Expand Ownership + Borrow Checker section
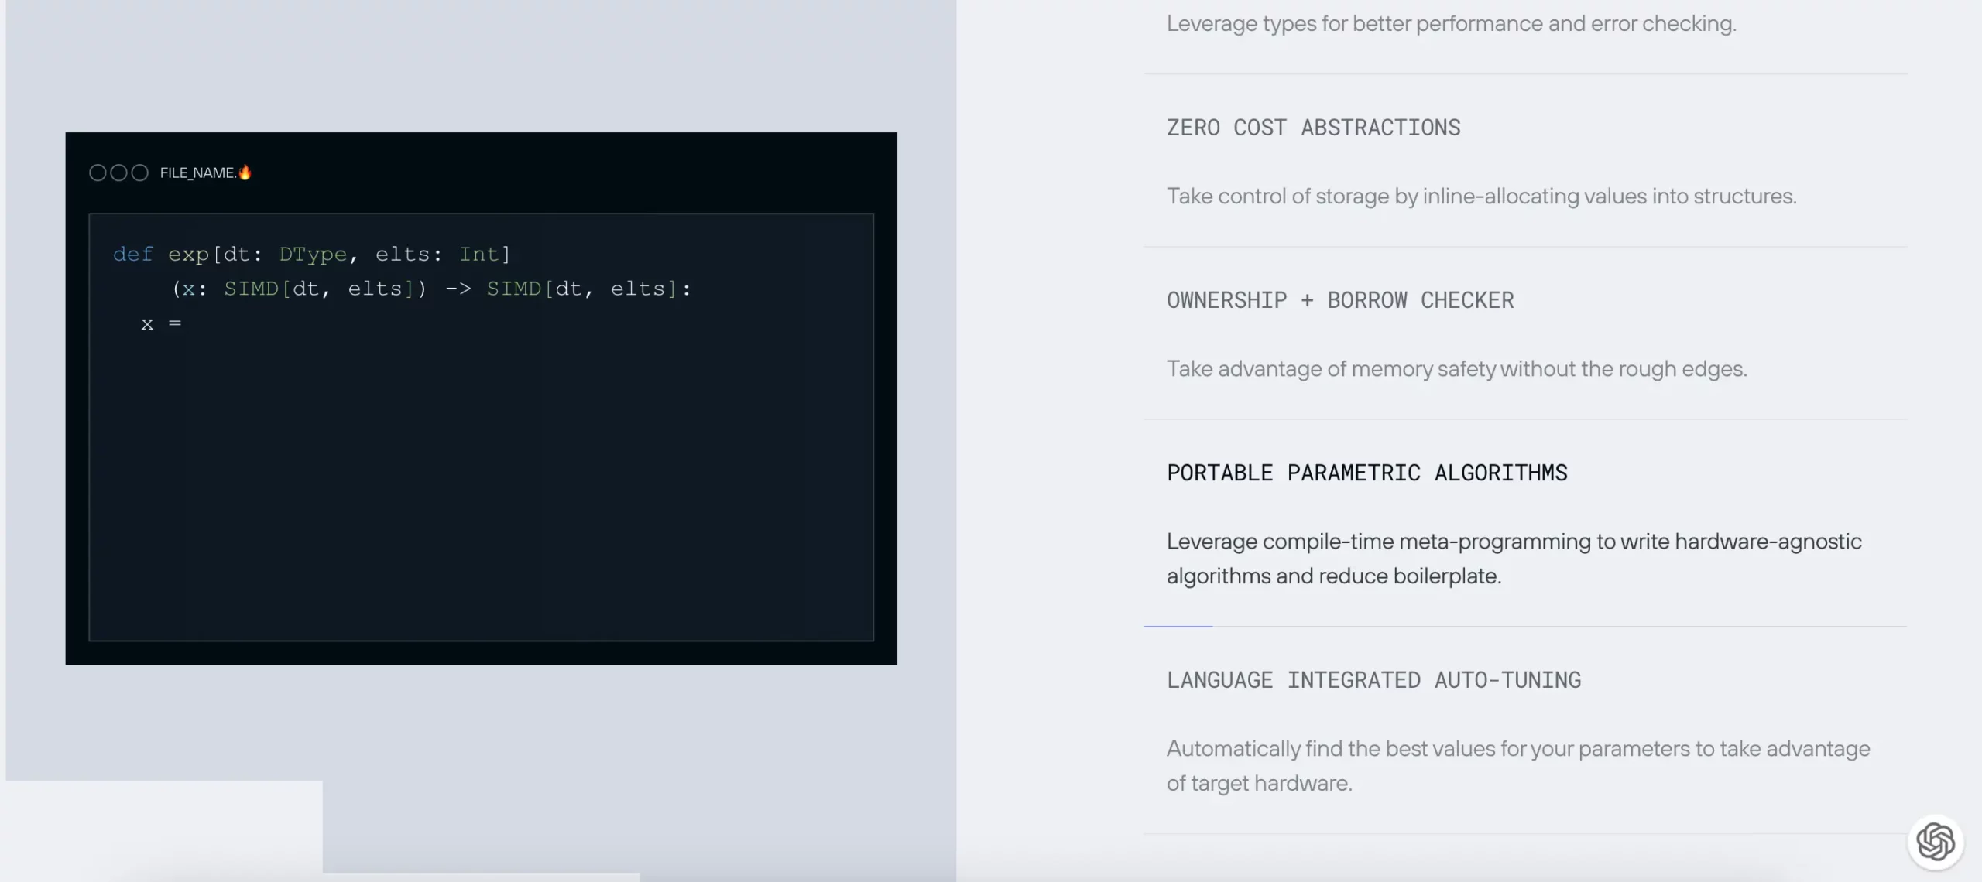 pos(1339,300)
